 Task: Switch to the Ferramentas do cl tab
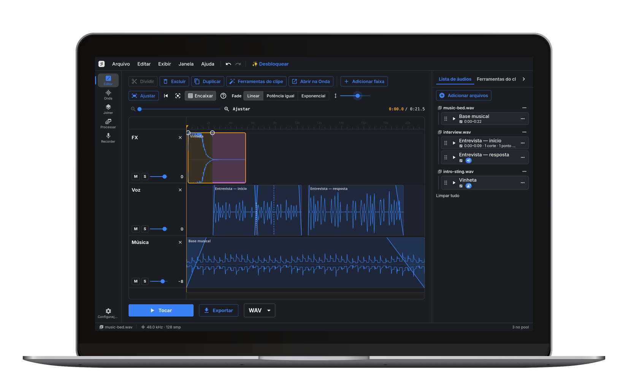click(496, 79)
